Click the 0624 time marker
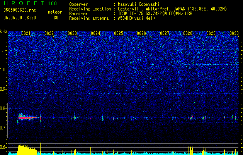243x155 pixels. (95, 33)
